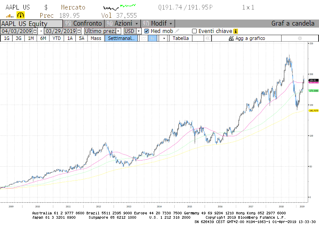Click the Tabella button
319x230 pixels.
[181, 38]
